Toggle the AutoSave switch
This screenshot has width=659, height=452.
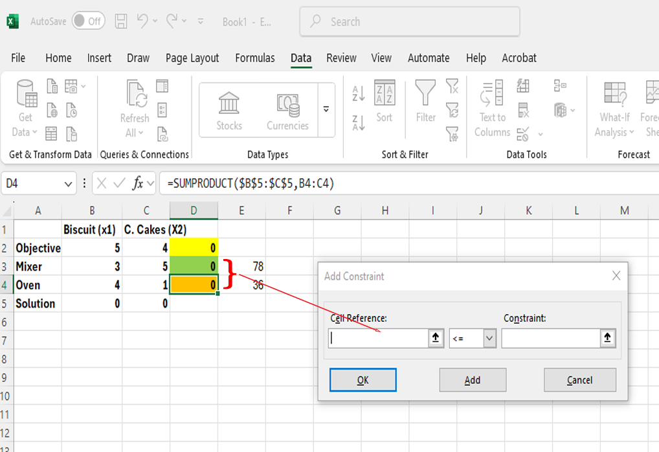[x=88, y=21]
